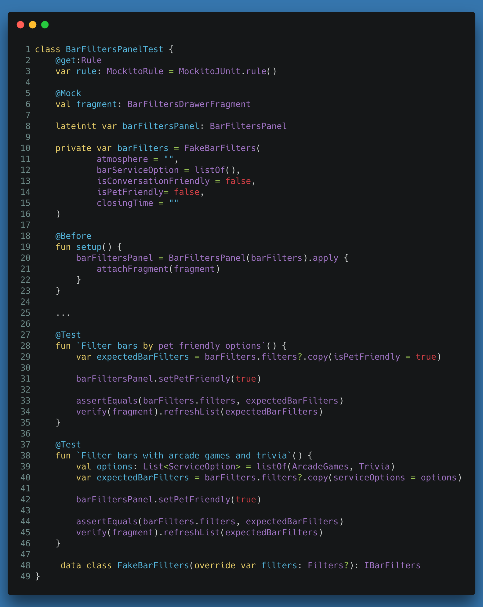This screenshot has height=607, width=483.
Task: Click false value on line 14
Action: [x=187, y=192]
